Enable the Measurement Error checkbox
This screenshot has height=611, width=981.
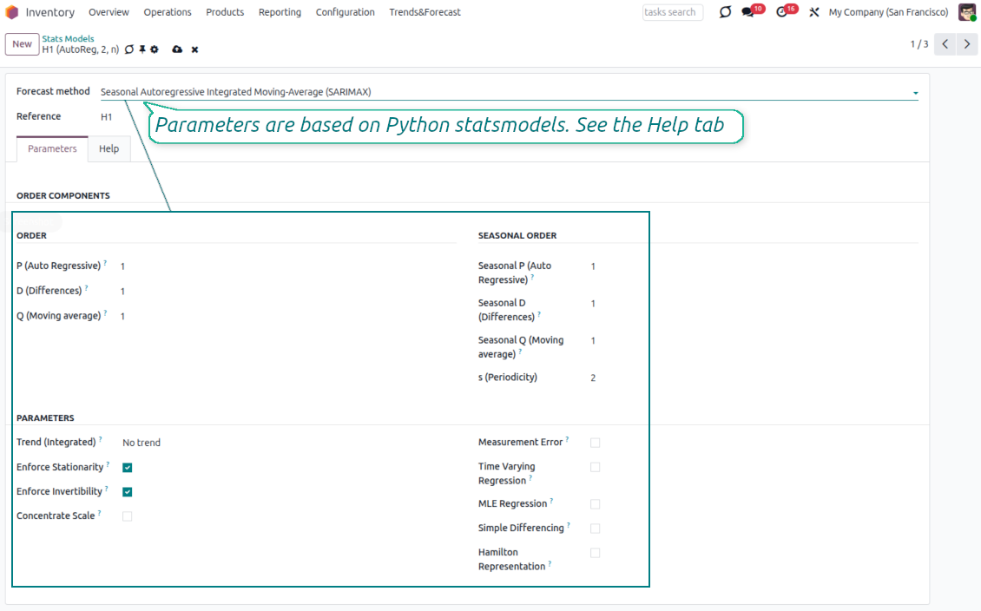click(x=595, y=443)
